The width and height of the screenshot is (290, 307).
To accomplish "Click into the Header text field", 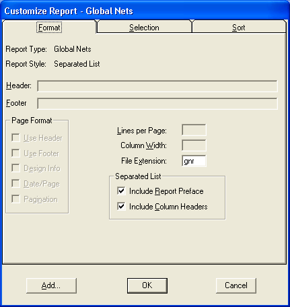I will (x=157, y=86).
